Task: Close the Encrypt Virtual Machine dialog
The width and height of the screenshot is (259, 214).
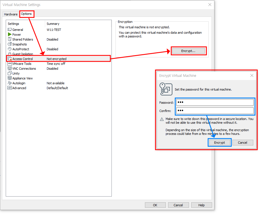Action: click(x=252, y=75)
